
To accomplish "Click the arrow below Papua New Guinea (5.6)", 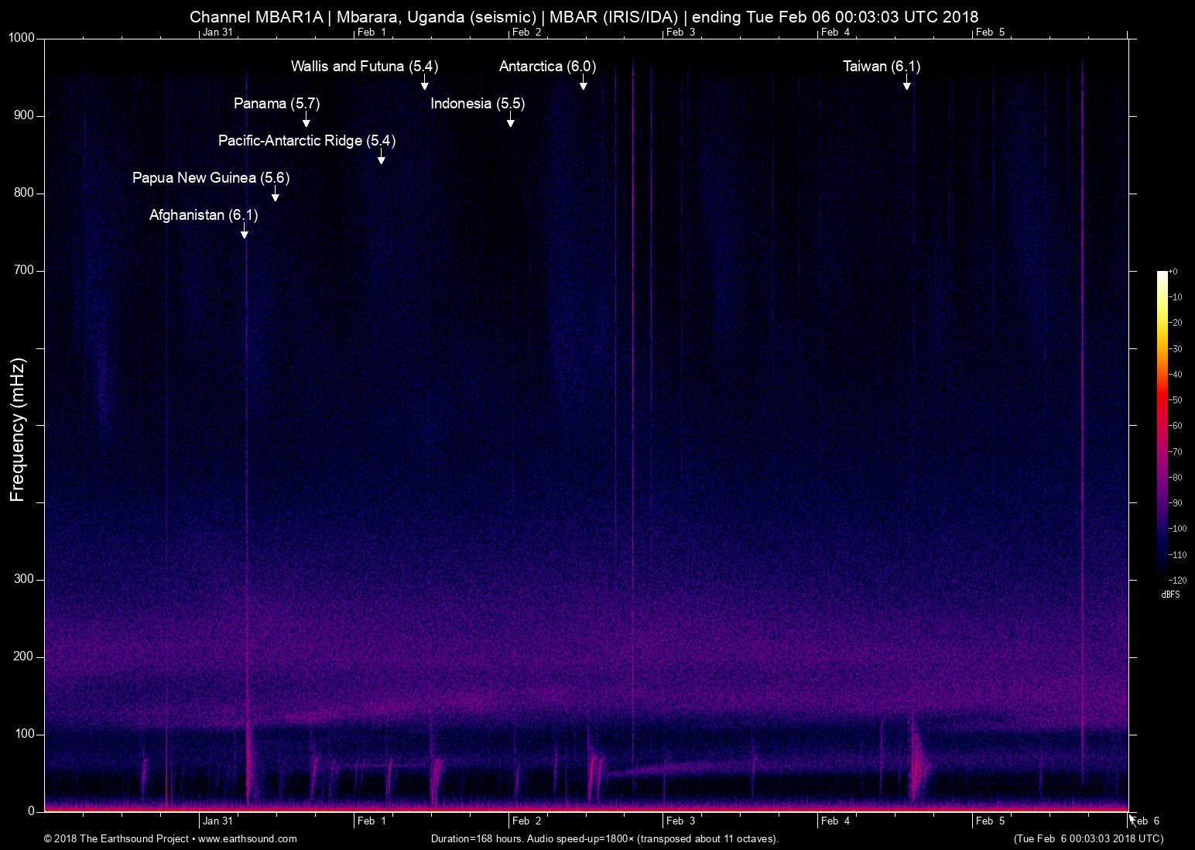I will tap(276, 196).
